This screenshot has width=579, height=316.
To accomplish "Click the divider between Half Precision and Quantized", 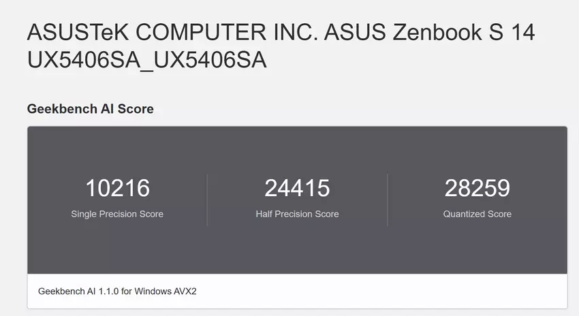I will click(388, 200).
